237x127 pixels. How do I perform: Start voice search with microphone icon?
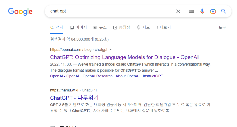pos(202,11)
